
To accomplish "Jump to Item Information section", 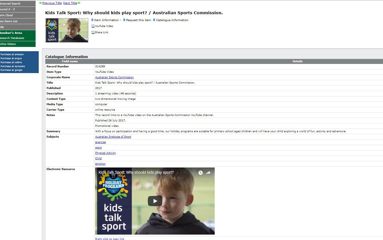I will (x=106, y=20).
